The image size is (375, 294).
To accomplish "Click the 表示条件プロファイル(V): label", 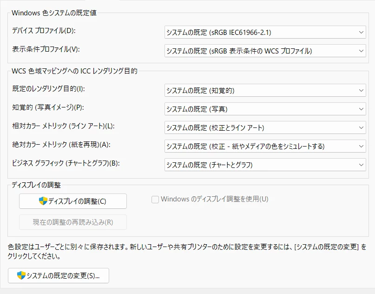I will pyautogui.click(x=46, y=49).
